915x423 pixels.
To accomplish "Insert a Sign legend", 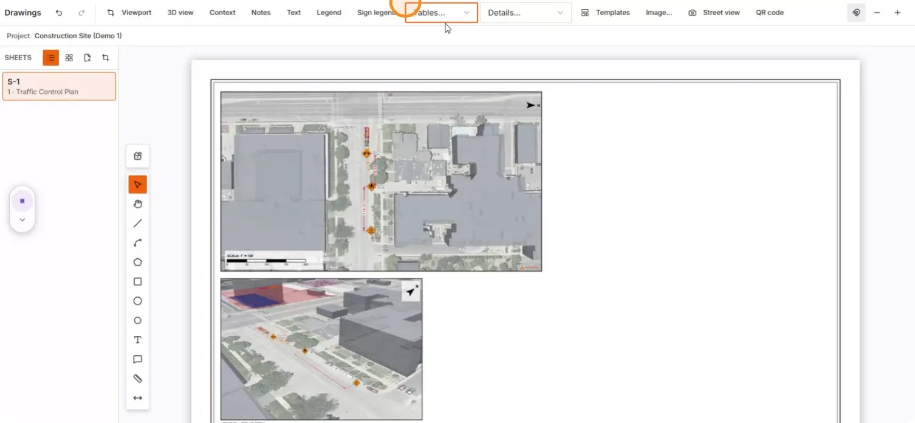I will [376, 13].
